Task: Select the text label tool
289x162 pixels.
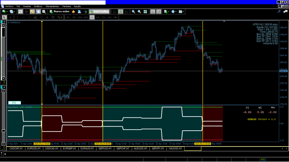Action: [53, 17]
